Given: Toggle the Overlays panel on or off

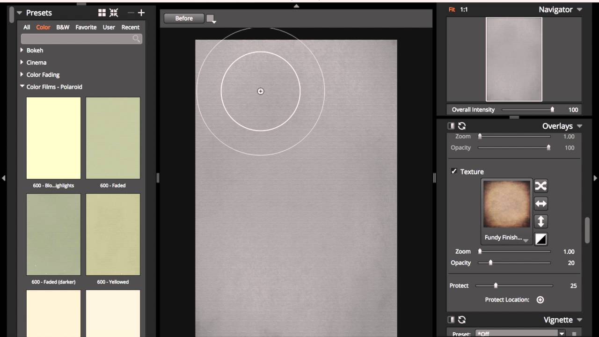Looking at the screenshot, I should (x=451, y=126).
